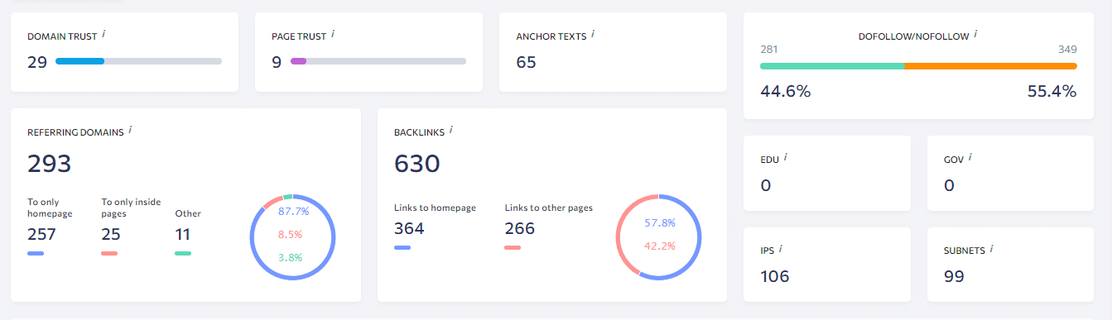This screenshot has width=1112, height=320.
Task: Click the Subnets info icon
Action: click(991, 248)
